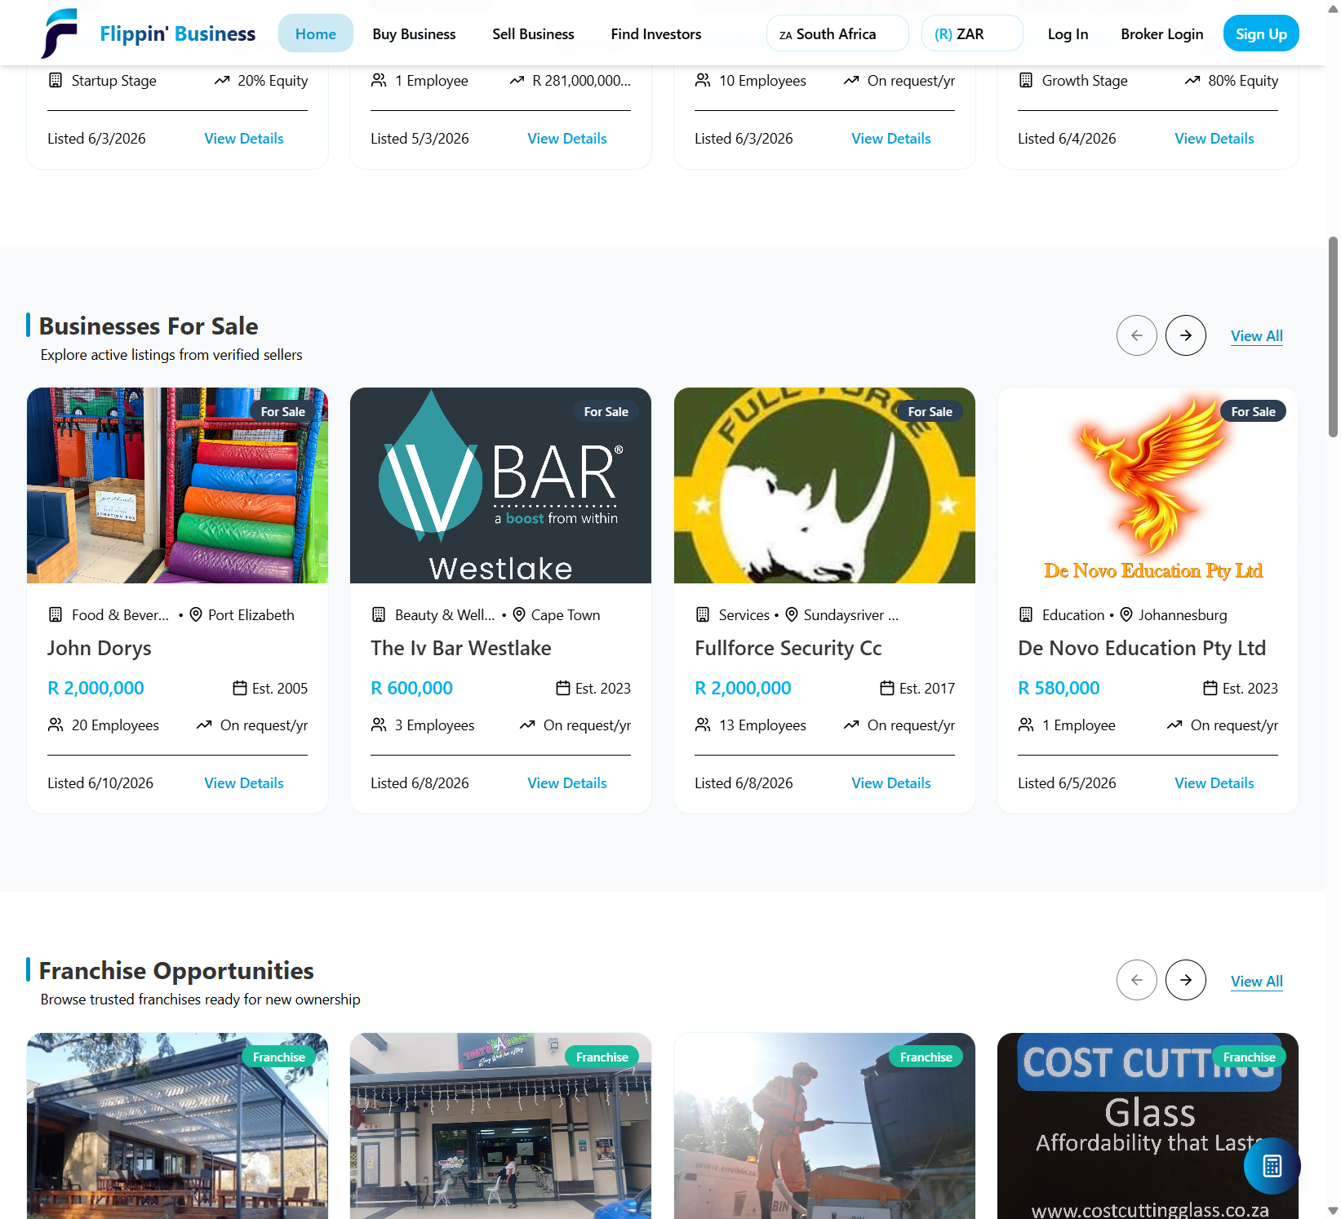Viewport: 1341px width, 1219px height.
Task: Go to previous Businesses For Sale cards
Action: 1137,335
